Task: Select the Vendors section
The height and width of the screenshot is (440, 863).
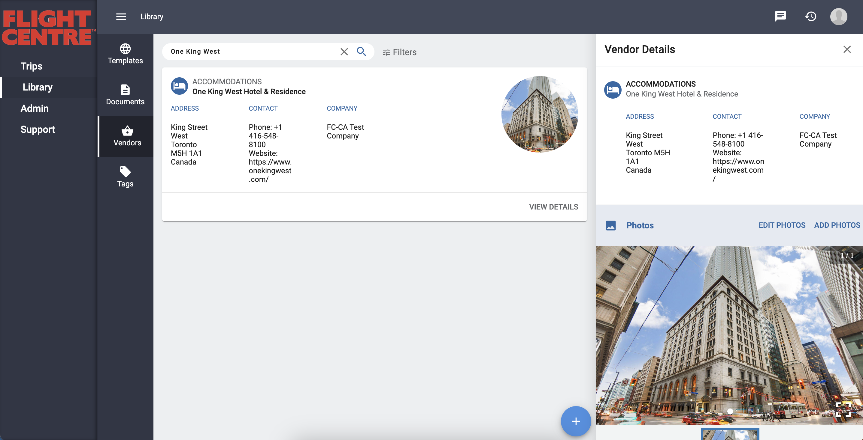Action: click(126, 136)
